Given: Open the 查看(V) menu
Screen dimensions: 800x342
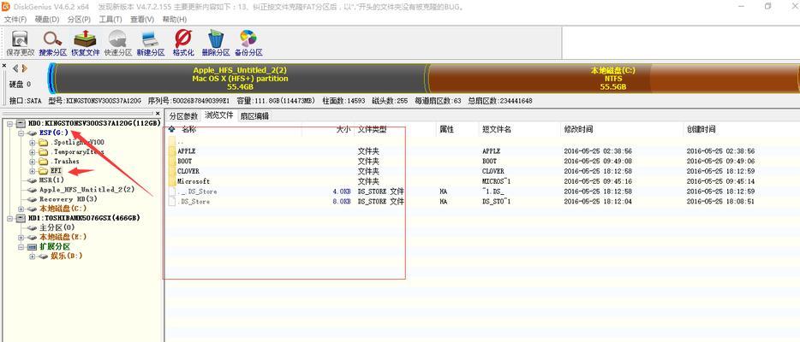Looking at the screenshot, I should (142, 19).
